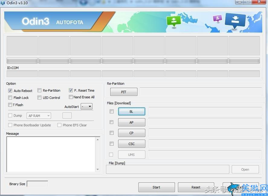Click the first ID:COM port slot
The width and height of the screenshot is (268, 196).
[22, 74]
